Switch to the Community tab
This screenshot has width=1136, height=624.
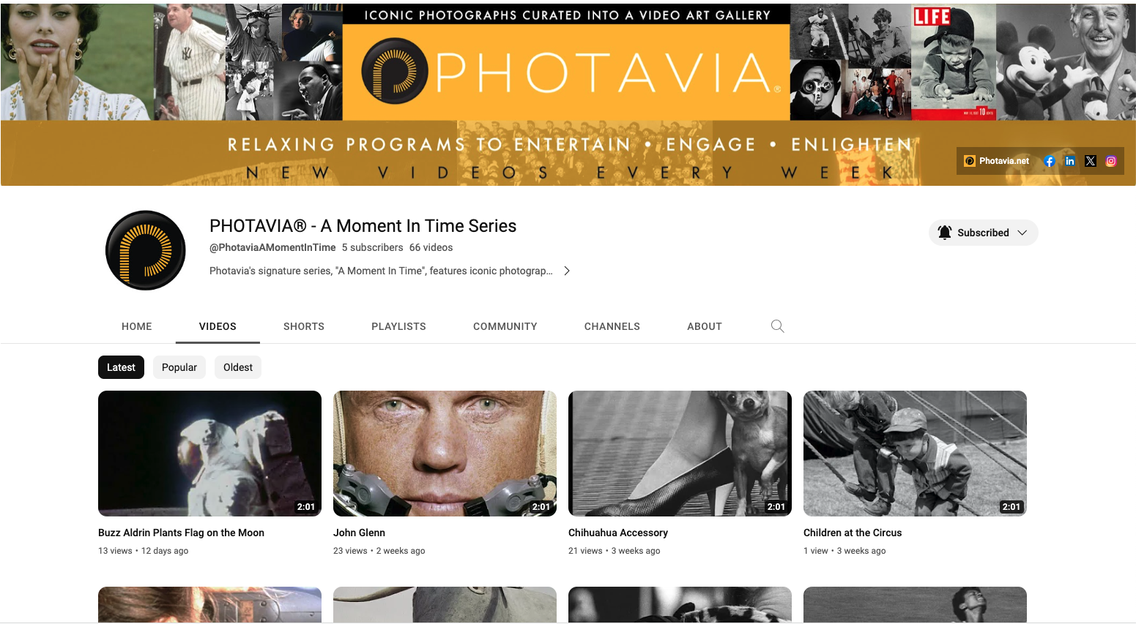(505, 326)
